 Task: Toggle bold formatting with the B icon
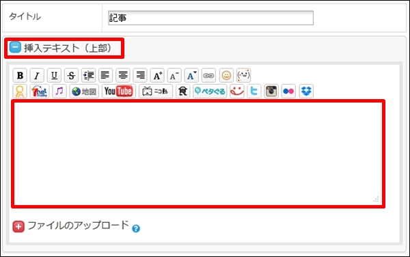[x=20, y=76]
